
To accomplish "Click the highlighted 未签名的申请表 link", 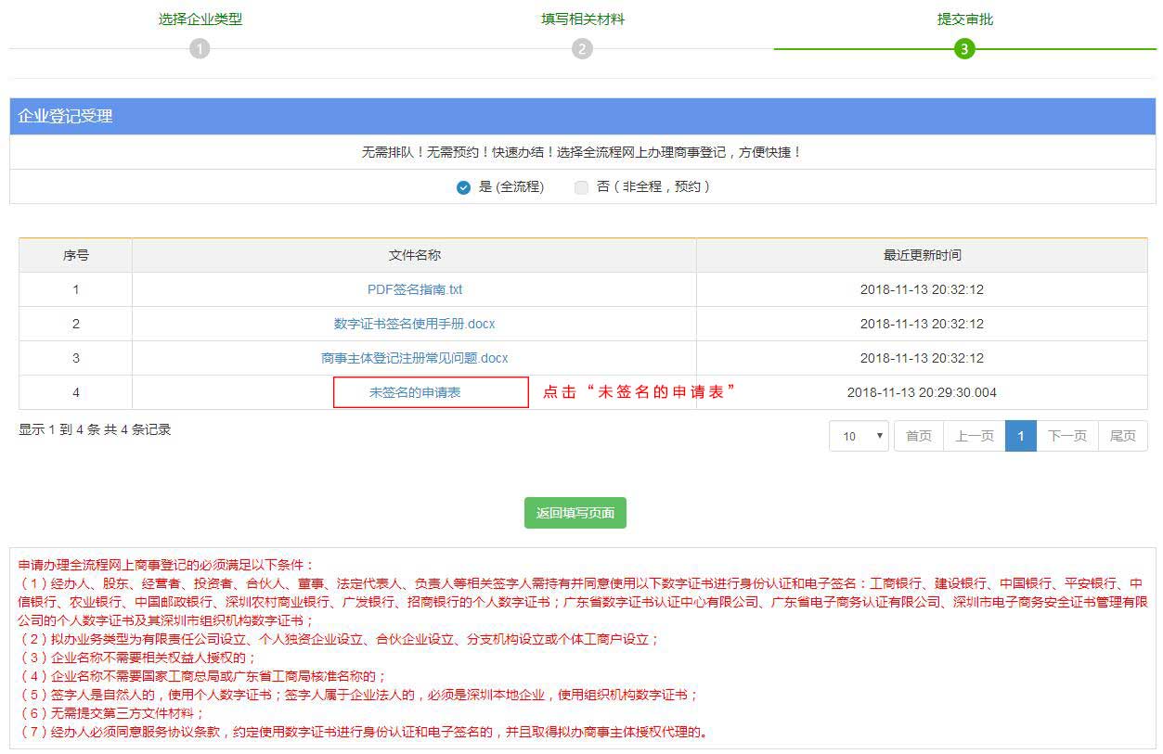I will [x=430, y=392].
